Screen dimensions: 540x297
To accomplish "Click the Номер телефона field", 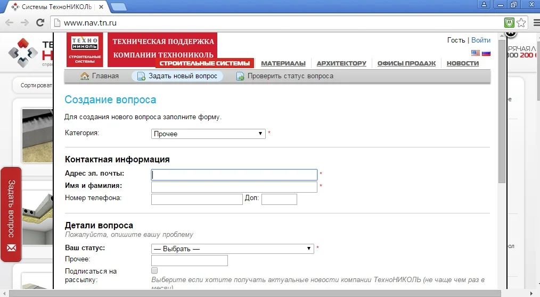I will pyautogui.click(x=197, y=199).
